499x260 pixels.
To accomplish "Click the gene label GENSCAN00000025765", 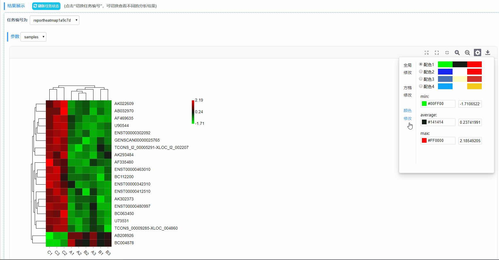I will tap(137, 140).
